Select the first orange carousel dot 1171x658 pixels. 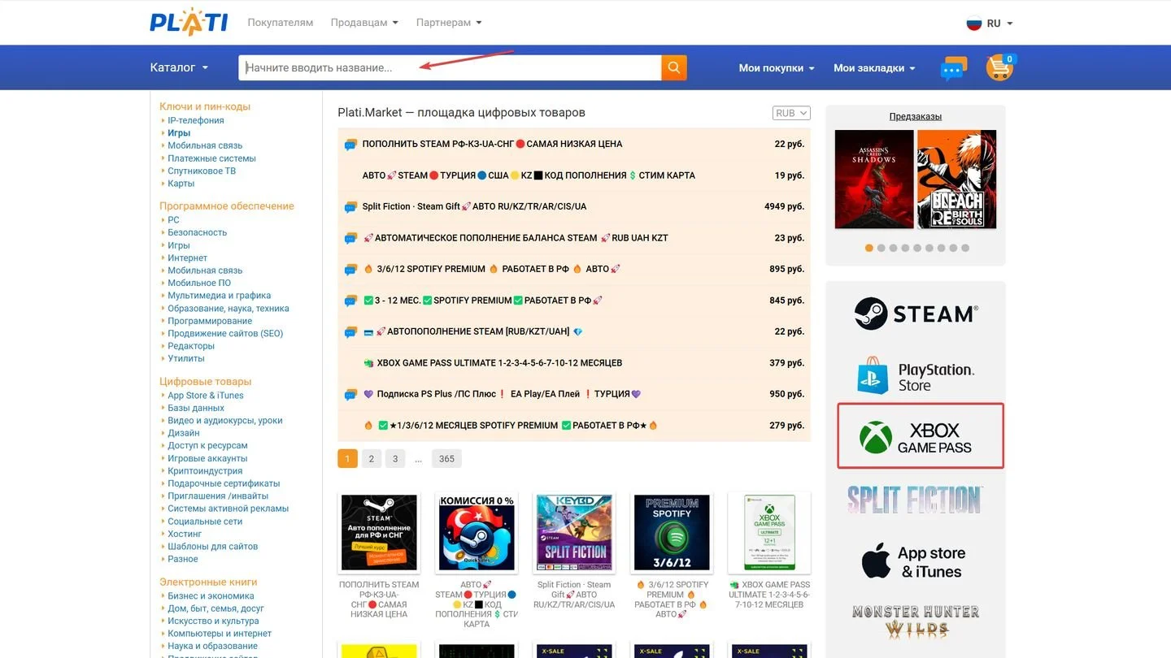coord(869,248)
